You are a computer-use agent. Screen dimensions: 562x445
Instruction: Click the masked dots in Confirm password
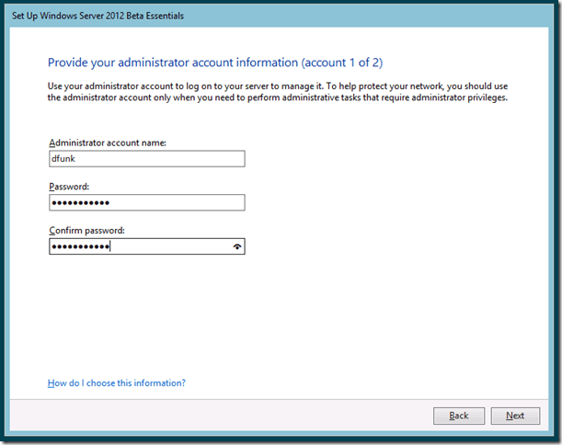(80, 246)
